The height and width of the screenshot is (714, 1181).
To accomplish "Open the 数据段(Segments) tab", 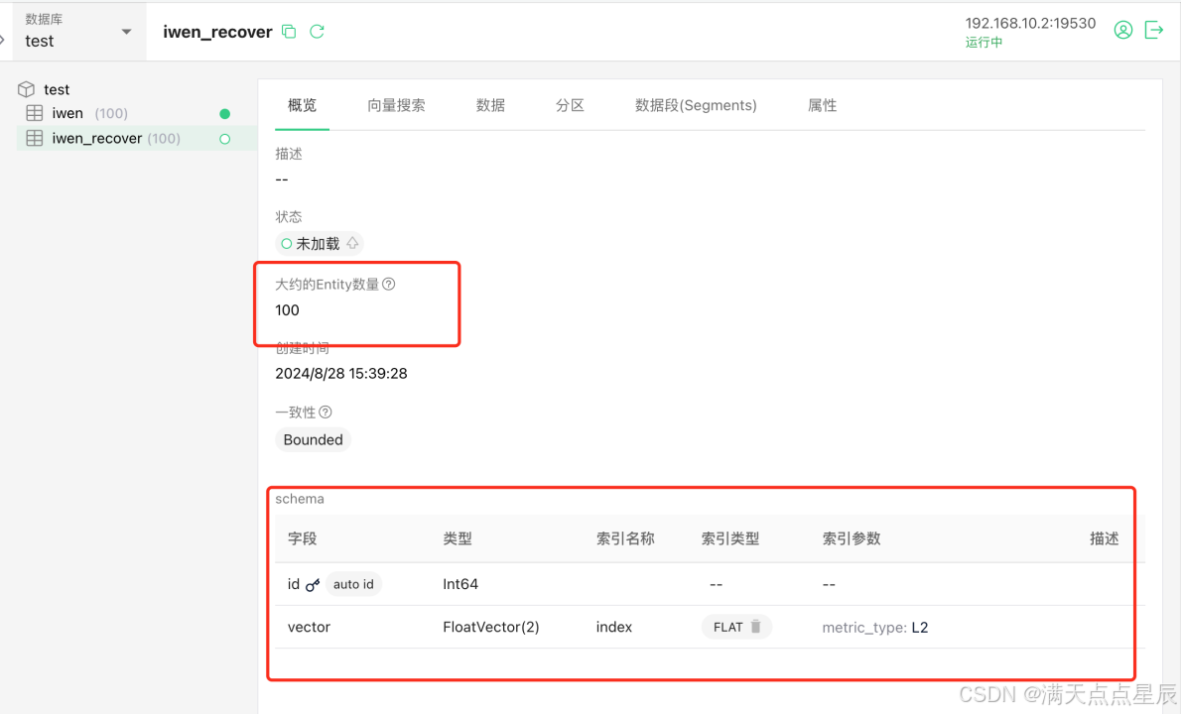I will pyautogui.click(x=696, y=105).
